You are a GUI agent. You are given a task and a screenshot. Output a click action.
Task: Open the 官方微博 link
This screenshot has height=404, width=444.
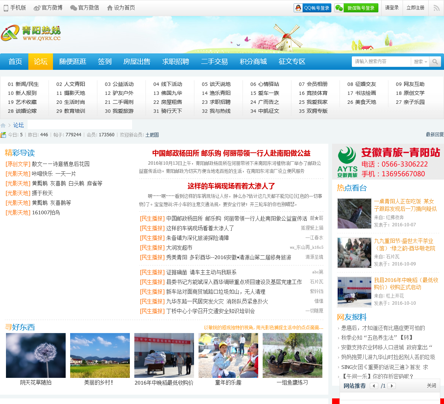pyautogui.click(x=48, y=7)
